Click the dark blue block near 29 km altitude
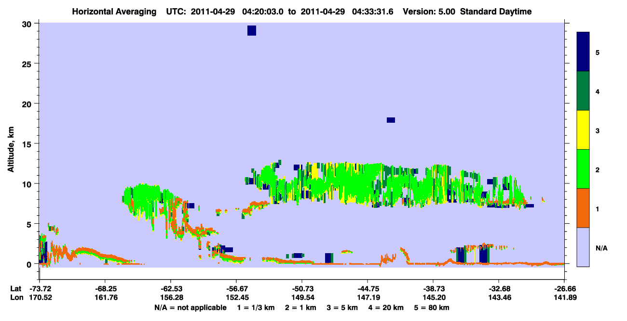The image size is (627, 321). pos(252,31)
